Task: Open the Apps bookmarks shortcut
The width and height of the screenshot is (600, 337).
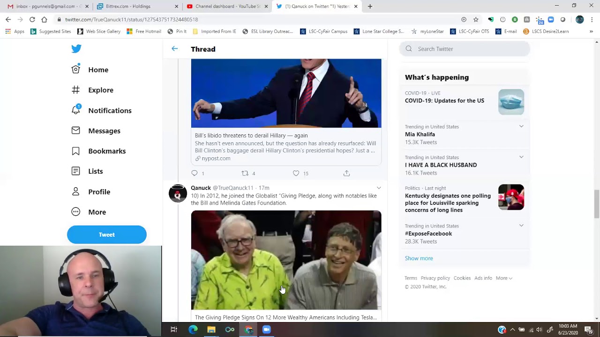Action: (x=15, y=31)
